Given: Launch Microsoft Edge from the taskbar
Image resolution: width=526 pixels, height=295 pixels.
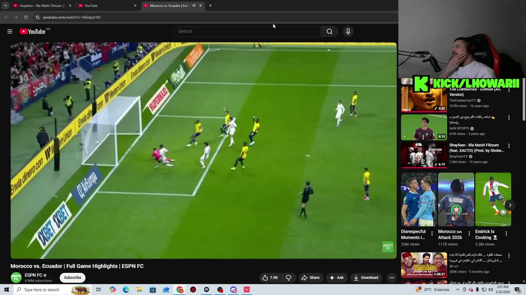Looking at the screenshot, I should 126,290.
